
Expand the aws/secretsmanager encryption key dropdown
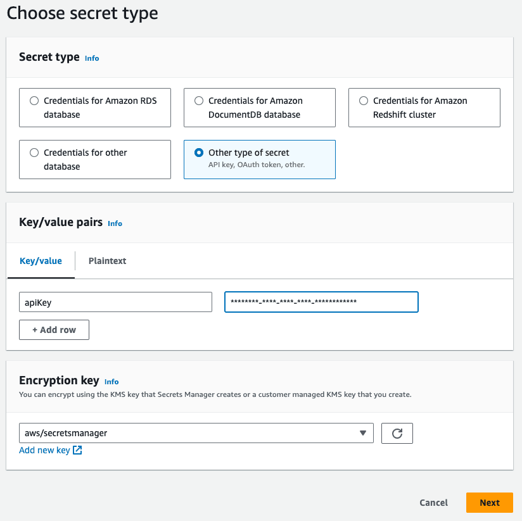pos(190,433)
